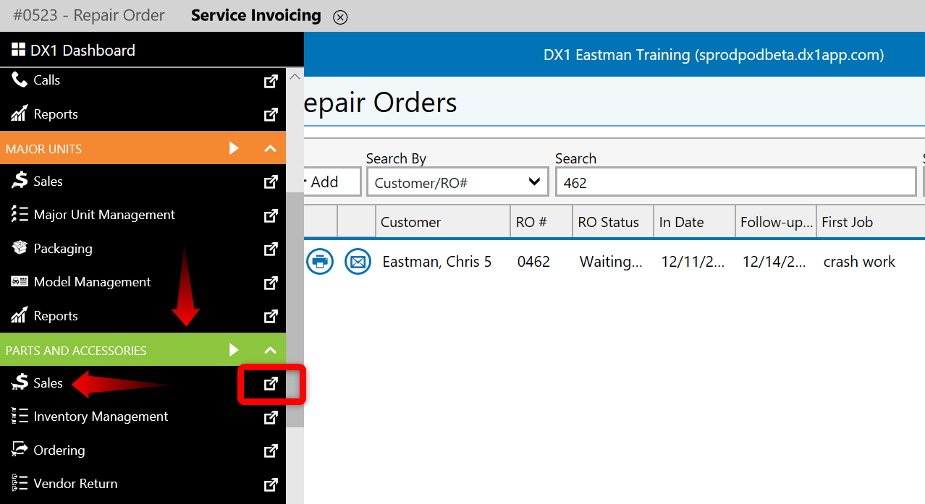Click the DX1 Dashboard title
Screen dimensions: 925x504
pos(83,50)
